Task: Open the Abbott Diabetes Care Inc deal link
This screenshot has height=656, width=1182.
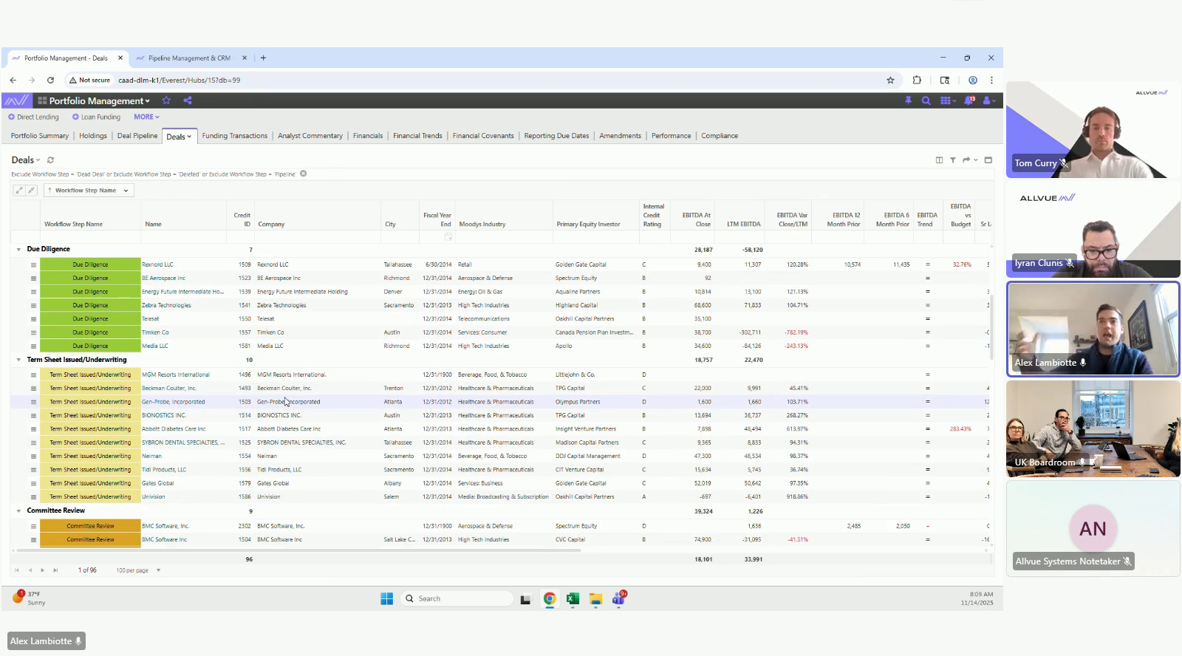Action: pyautogui.click(x=174, y=429)
